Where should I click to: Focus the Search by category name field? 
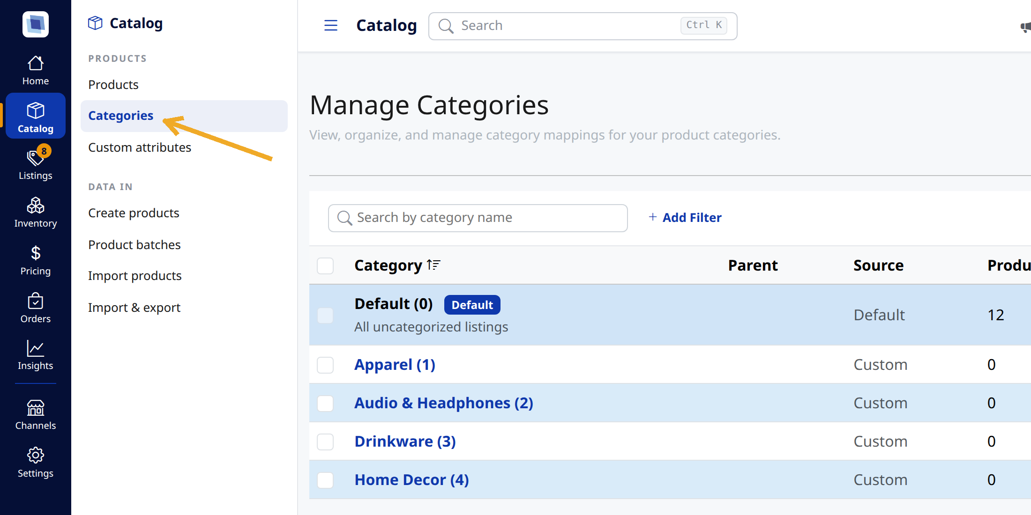coord(478,218)
